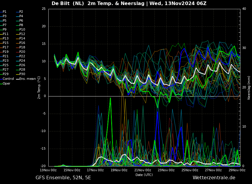
Task: Click the GFS Ensemble, 52N, 5E caption
Action: point(63,178)
